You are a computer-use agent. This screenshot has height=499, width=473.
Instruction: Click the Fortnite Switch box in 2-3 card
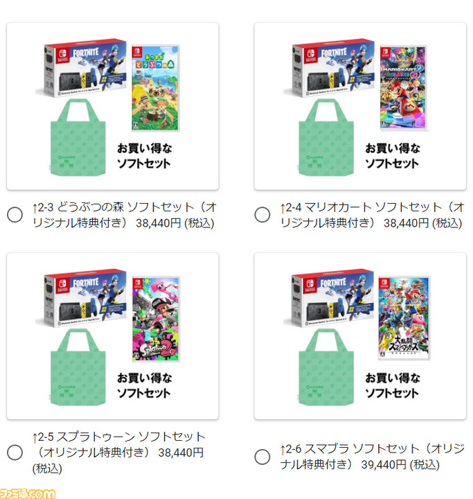point(81,69)
